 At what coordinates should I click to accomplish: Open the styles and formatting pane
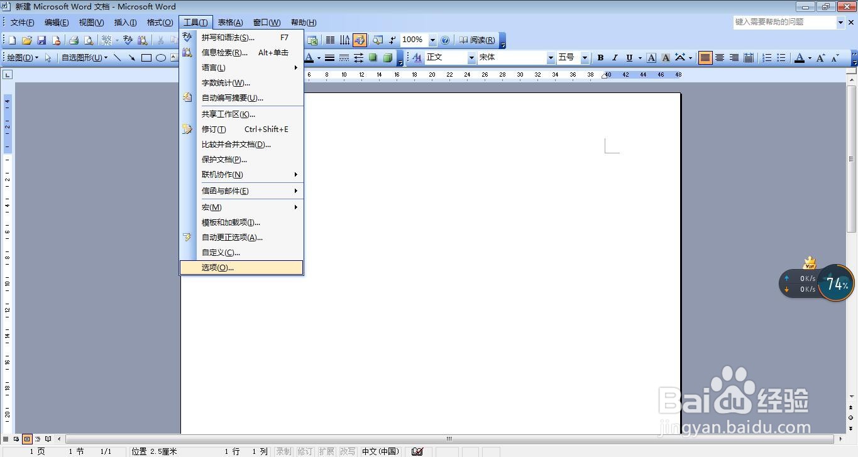tap(417, 58)
